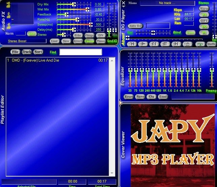
Task: Click the track seek bar handle
Action: pyautogui.click(x=127, y=38)
